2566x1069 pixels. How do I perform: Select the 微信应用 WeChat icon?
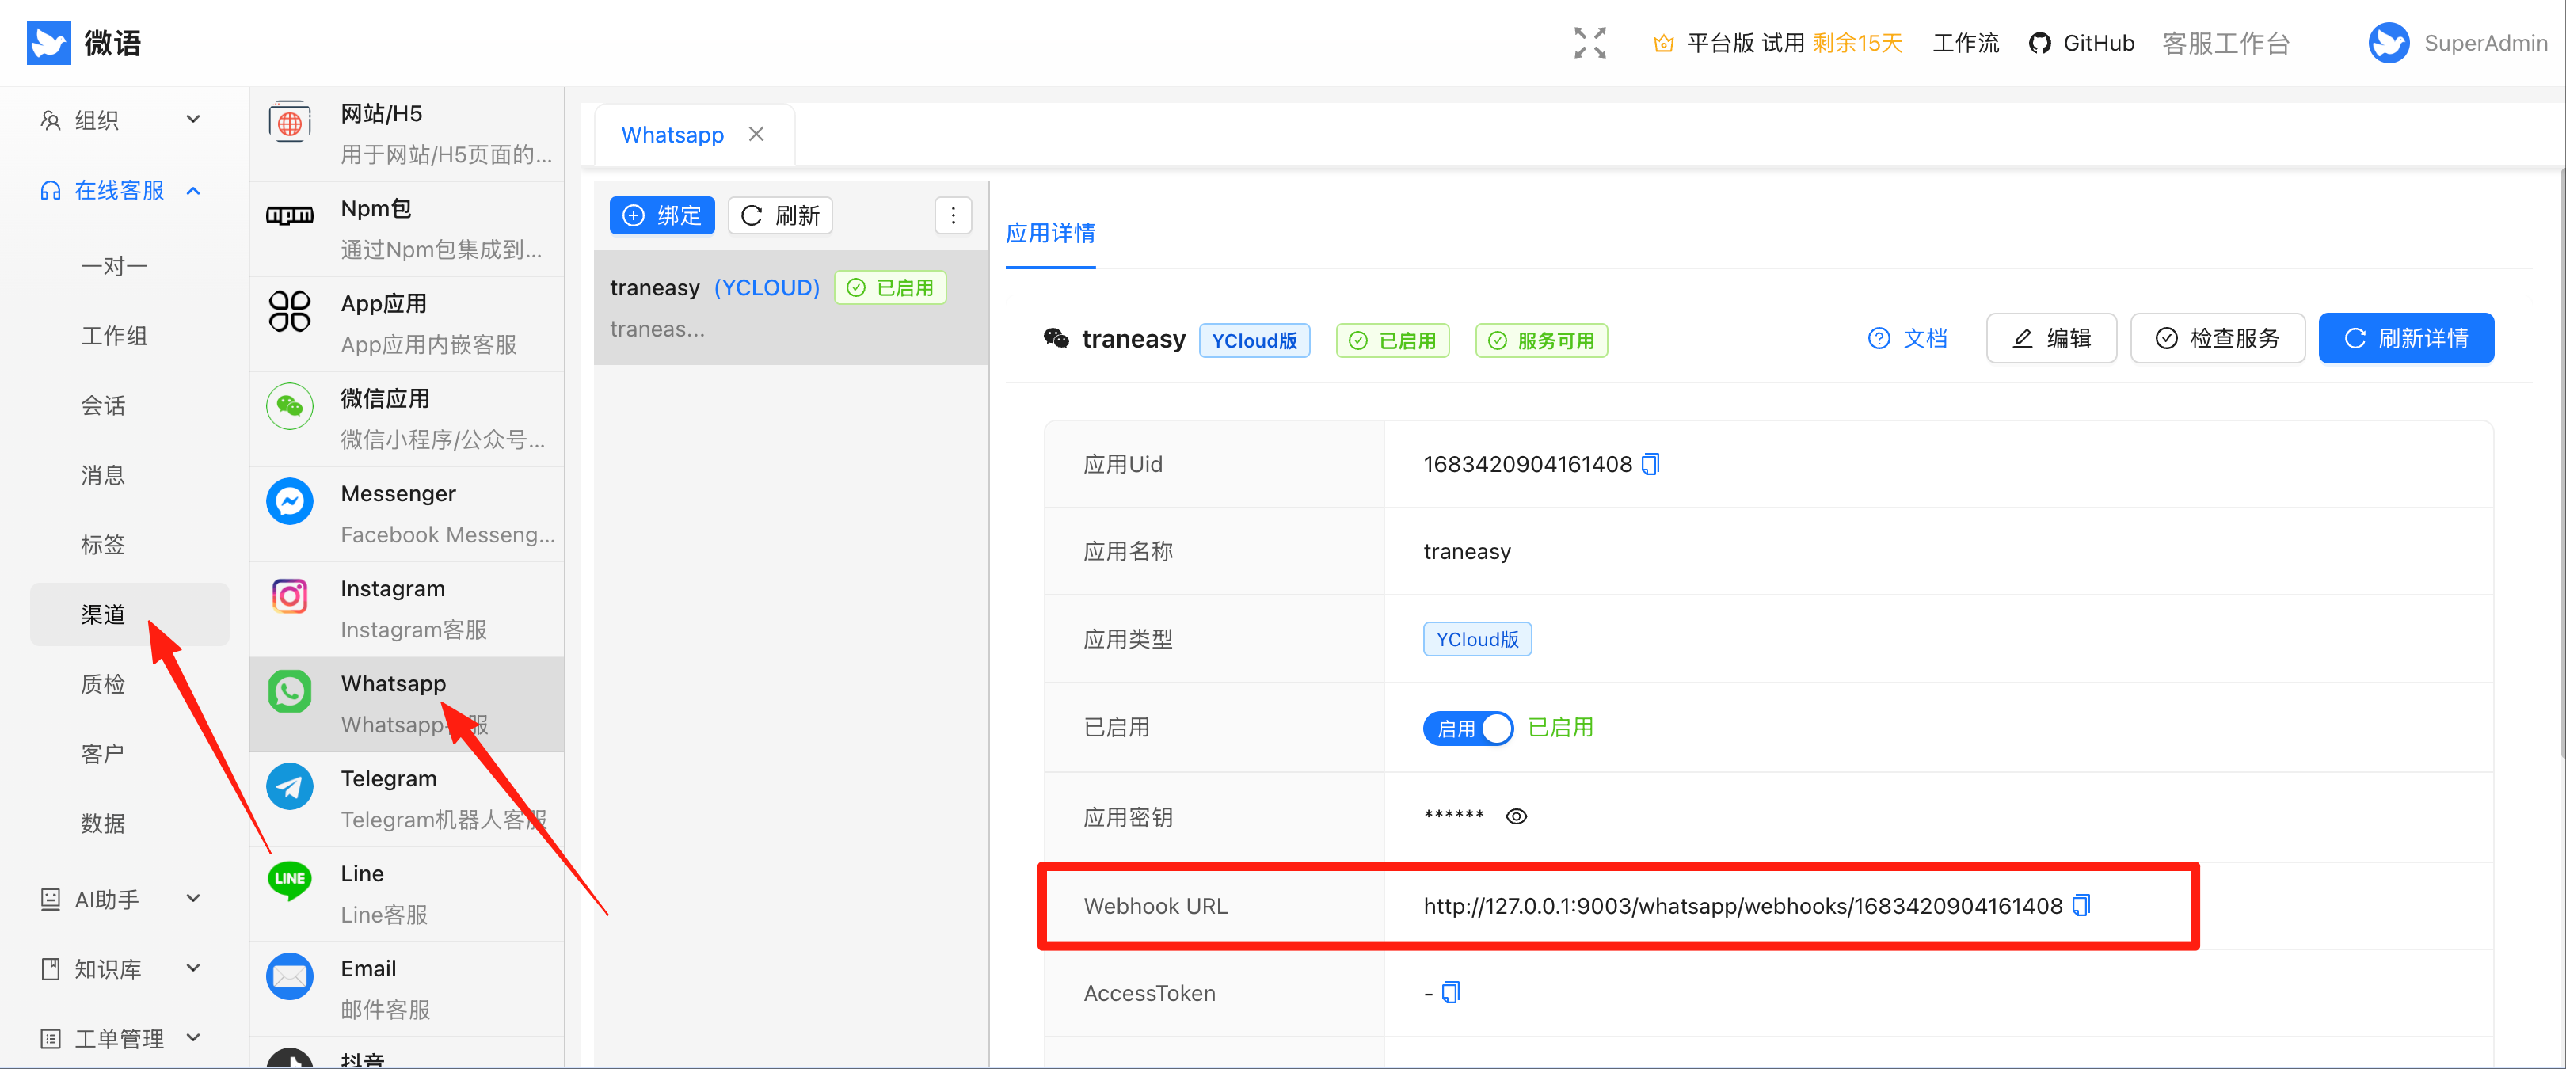pos(290,405)
